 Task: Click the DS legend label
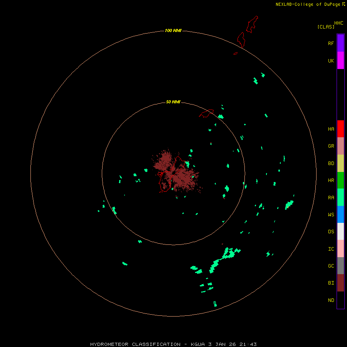[x=331, y=232]
